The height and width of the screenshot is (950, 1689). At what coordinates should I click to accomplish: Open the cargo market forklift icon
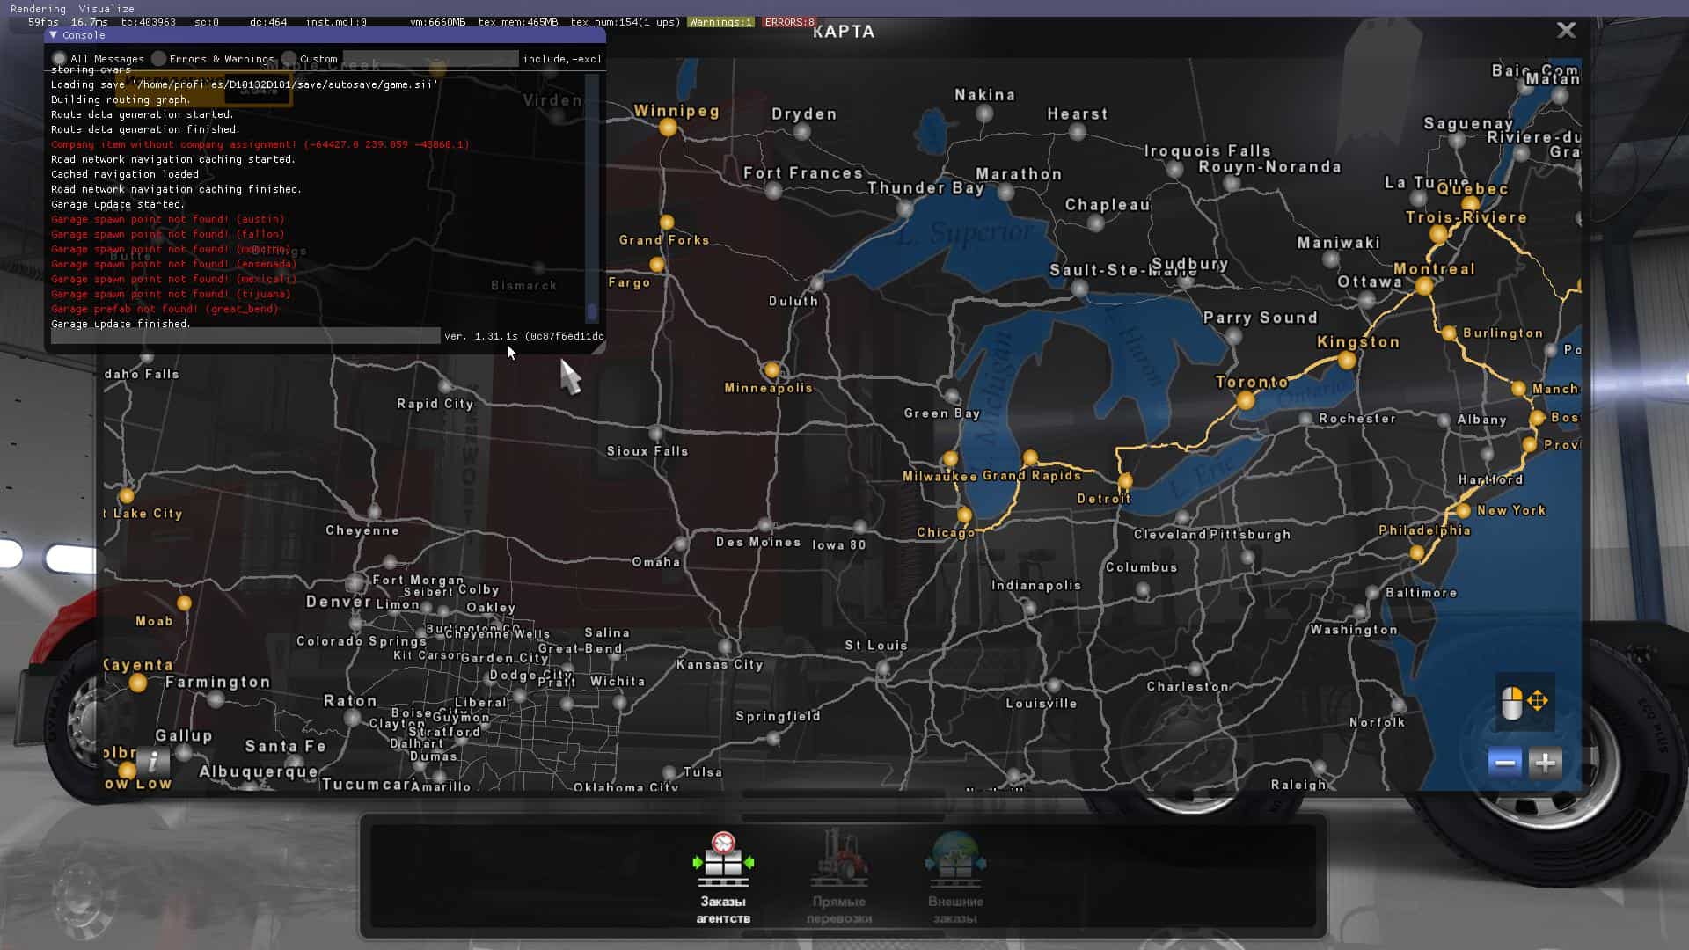(838, 862)
